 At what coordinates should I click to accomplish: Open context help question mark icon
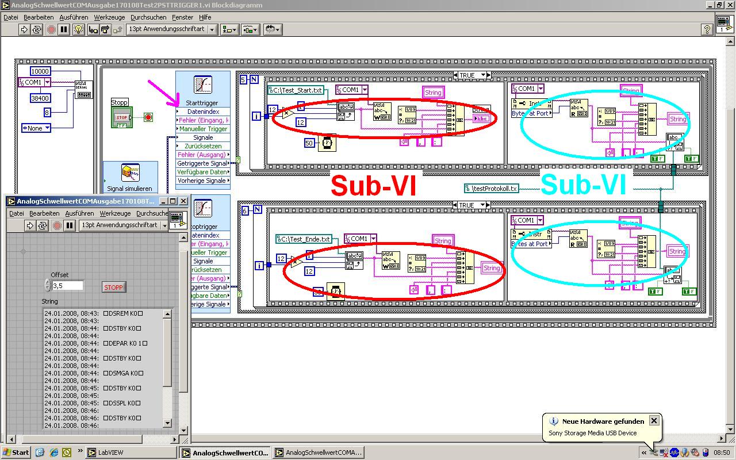pyautogui.click(x=707, y=29)
